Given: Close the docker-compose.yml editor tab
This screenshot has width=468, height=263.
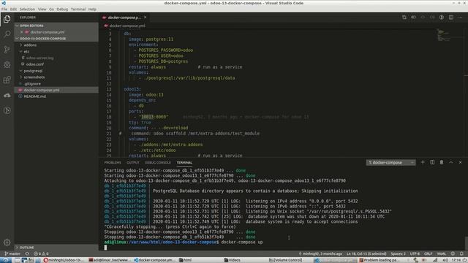Looking at the screenshot, I should click(145, 18).
